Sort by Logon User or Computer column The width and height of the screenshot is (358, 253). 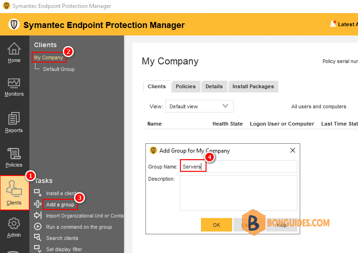[x=282, y=124]
